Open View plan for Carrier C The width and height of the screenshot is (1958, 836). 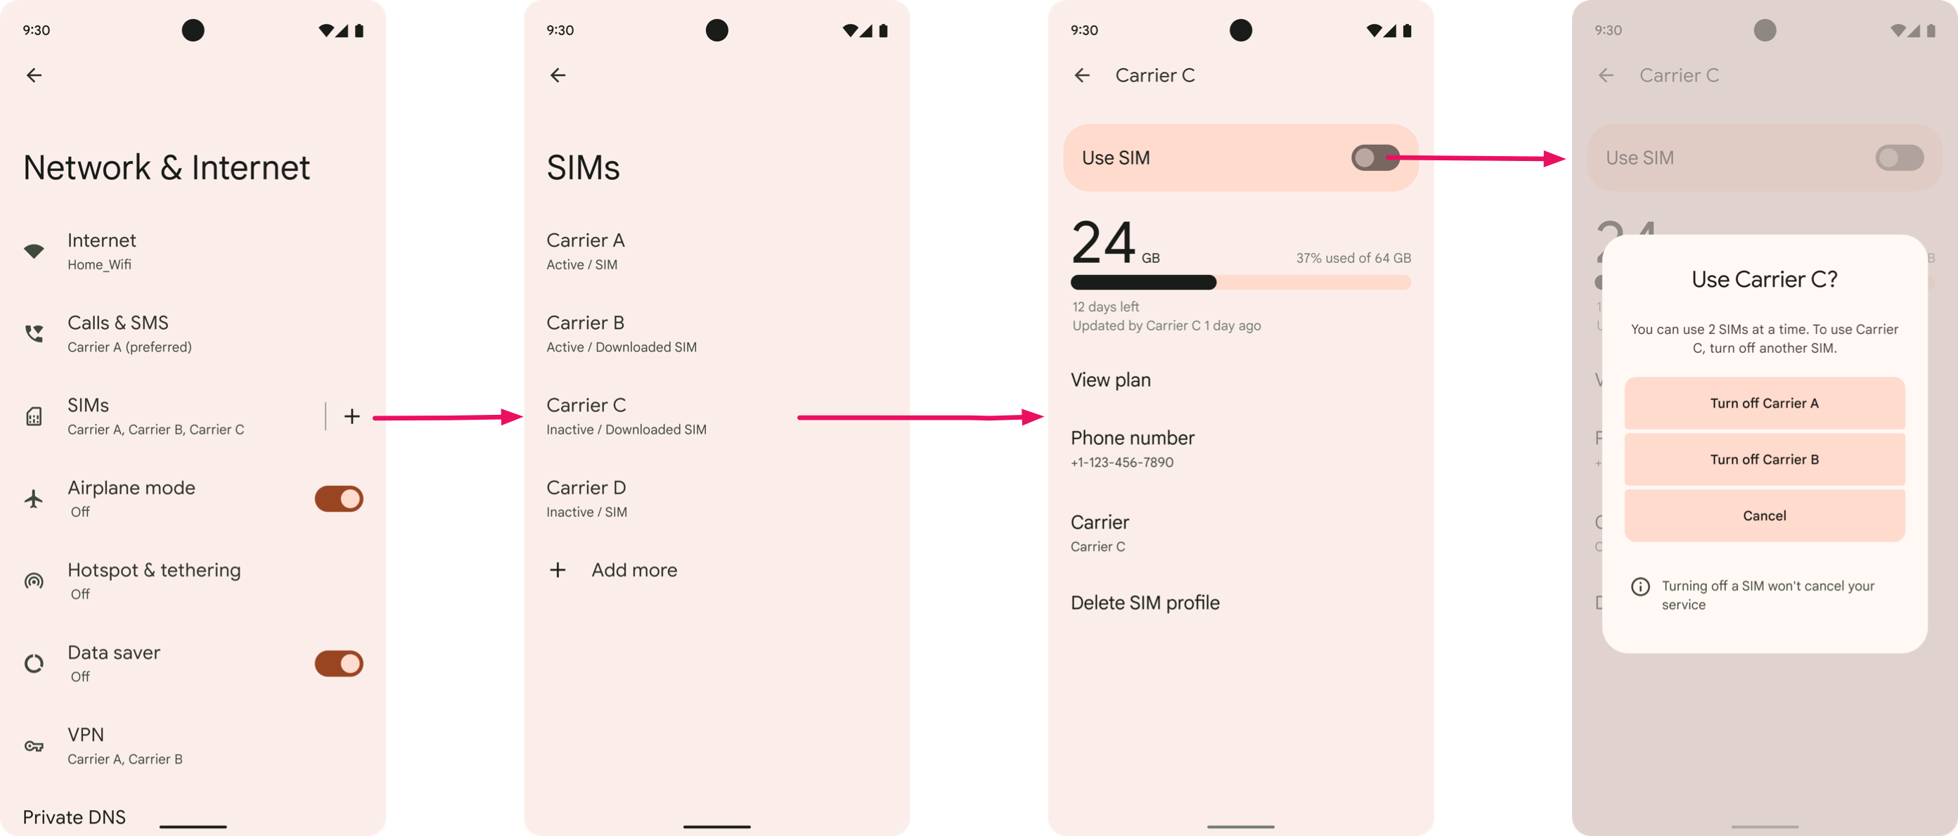[x=1112, y=379]
